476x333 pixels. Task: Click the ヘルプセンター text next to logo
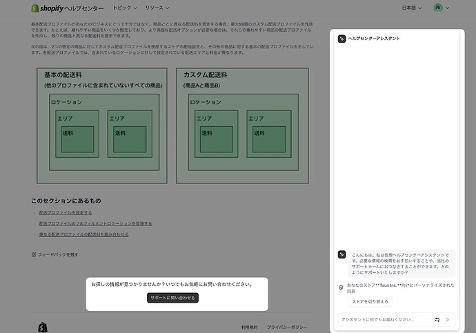tap(84, 8)
